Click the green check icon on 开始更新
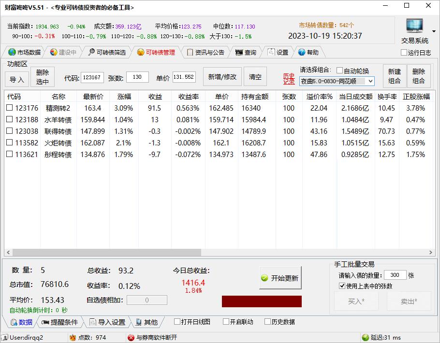 [264, 278]
